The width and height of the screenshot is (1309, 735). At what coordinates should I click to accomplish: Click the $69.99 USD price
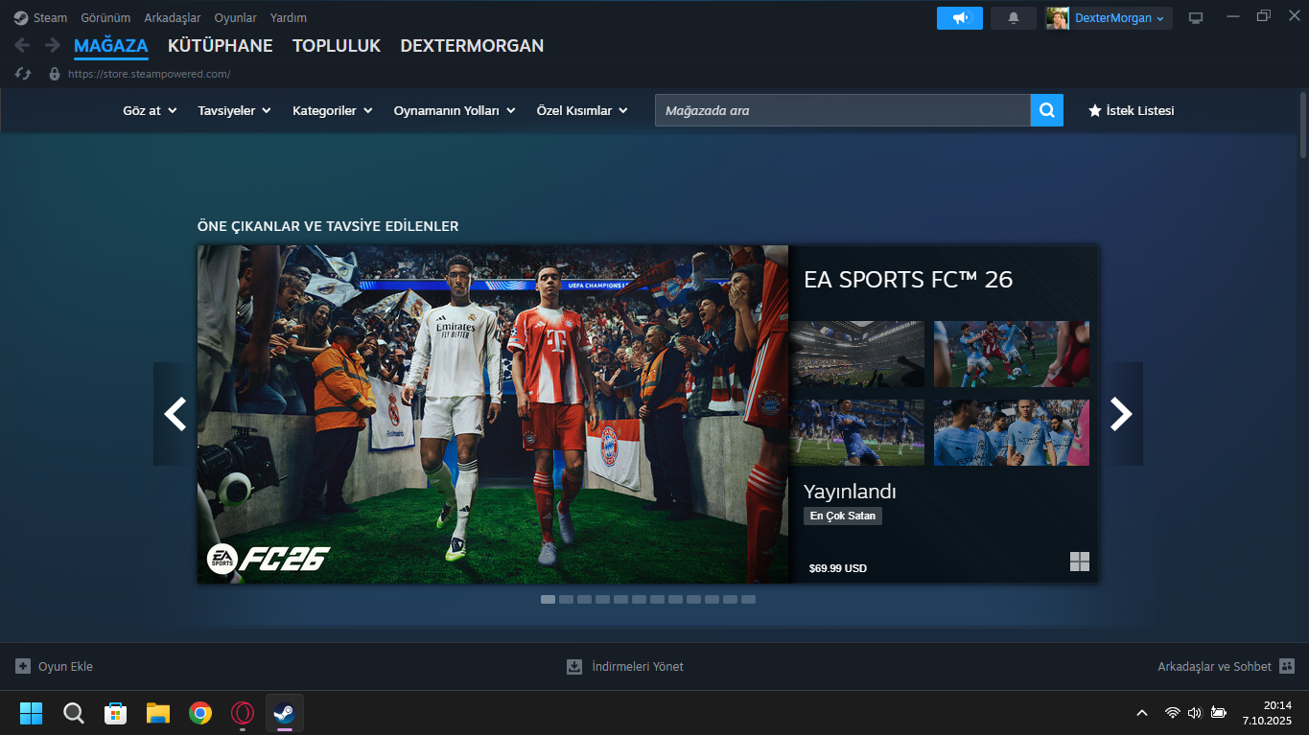click(838, 568)
